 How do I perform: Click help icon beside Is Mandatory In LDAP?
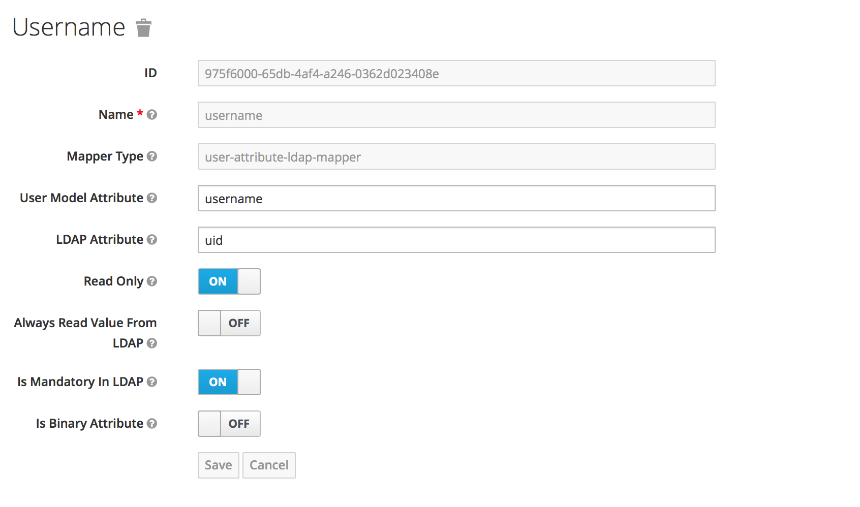point(151,382)
